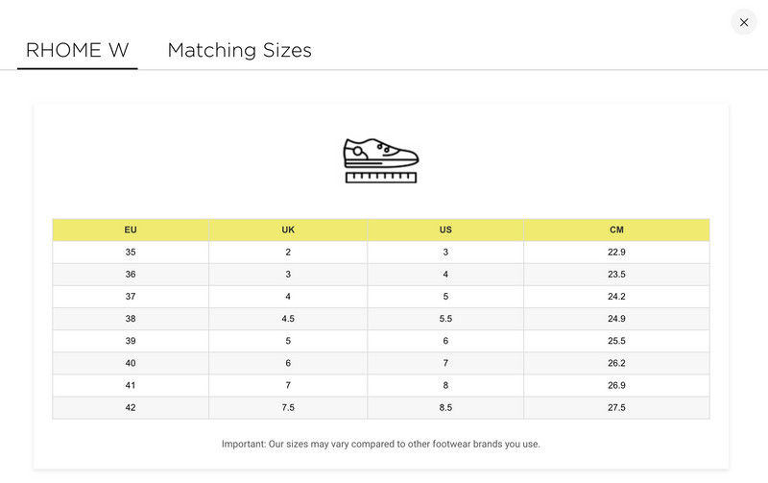
Task: Click US size 8 in EU 41 row
Action: [445, 385]
